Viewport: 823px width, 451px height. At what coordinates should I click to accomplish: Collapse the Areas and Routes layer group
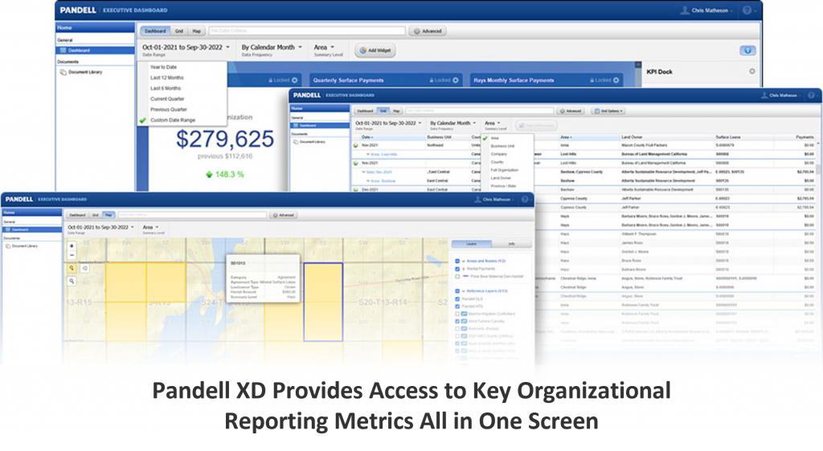click(x=464, y=261)
